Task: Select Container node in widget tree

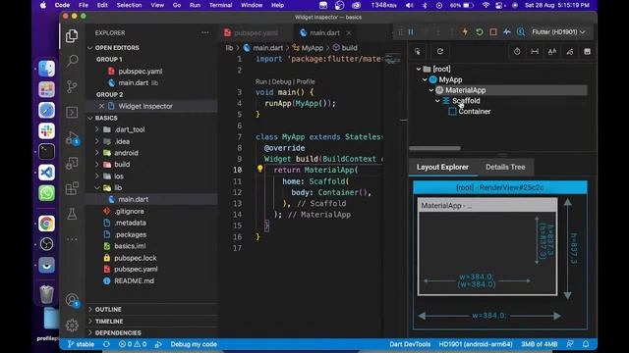Action: click(475, 112)
